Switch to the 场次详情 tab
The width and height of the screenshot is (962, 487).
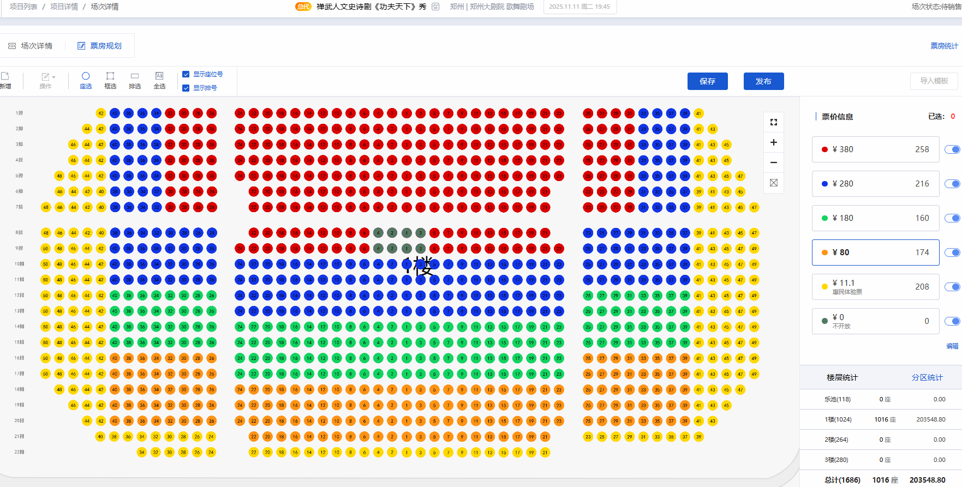[31, 46]
